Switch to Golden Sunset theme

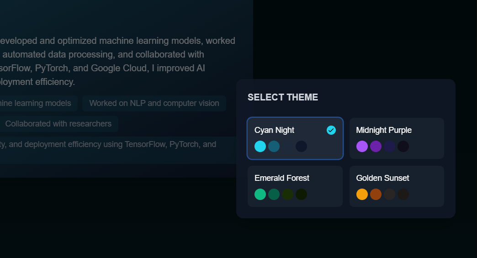397,186
